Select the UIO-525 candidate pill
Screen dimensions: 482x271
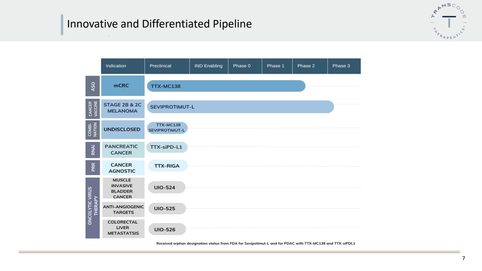tap(167, 208)
